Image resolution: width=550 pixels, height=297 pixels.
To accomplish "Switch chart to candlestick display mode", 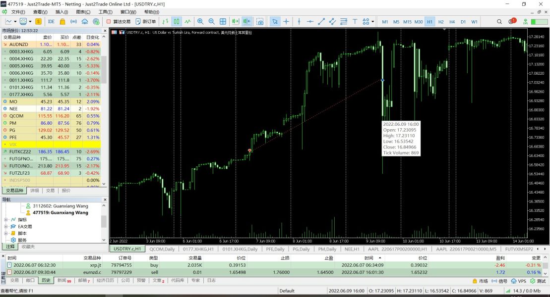I will [177, 22].
